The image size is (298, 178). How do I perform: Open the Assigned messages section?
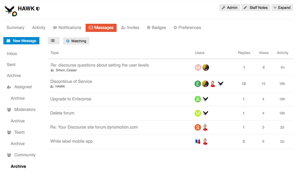click(x=22, y=87)
